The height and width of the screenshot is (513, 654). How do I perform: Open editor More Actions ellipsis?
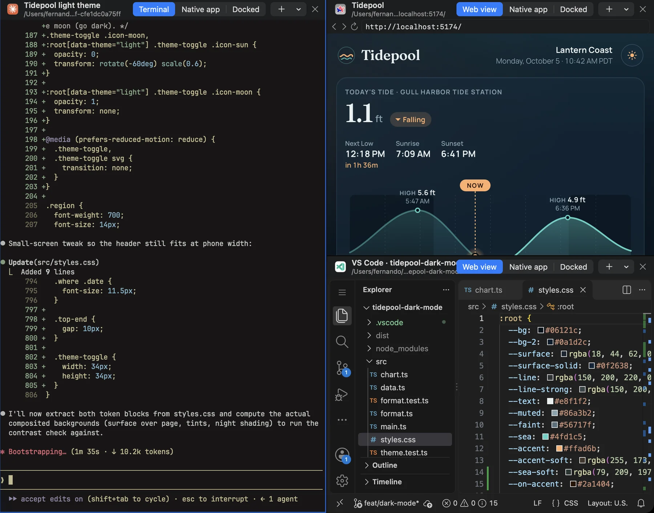(642, 290)
